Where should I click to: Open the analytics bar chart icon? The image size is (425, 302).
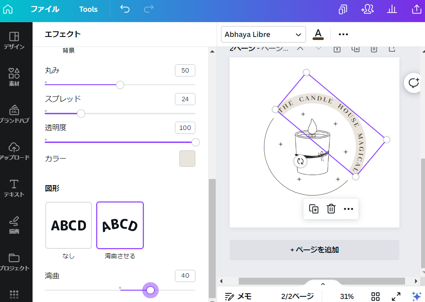(x=392, y=10)
